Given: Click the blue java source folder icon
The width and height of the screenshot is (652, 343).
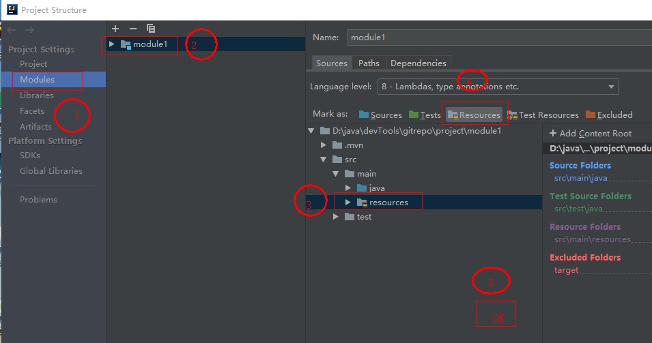Looking at the screenshot, I should (x=362, y=188).
